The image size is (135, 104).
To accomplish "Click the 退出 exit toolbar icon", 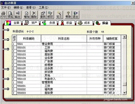I will tap(76, 15).
